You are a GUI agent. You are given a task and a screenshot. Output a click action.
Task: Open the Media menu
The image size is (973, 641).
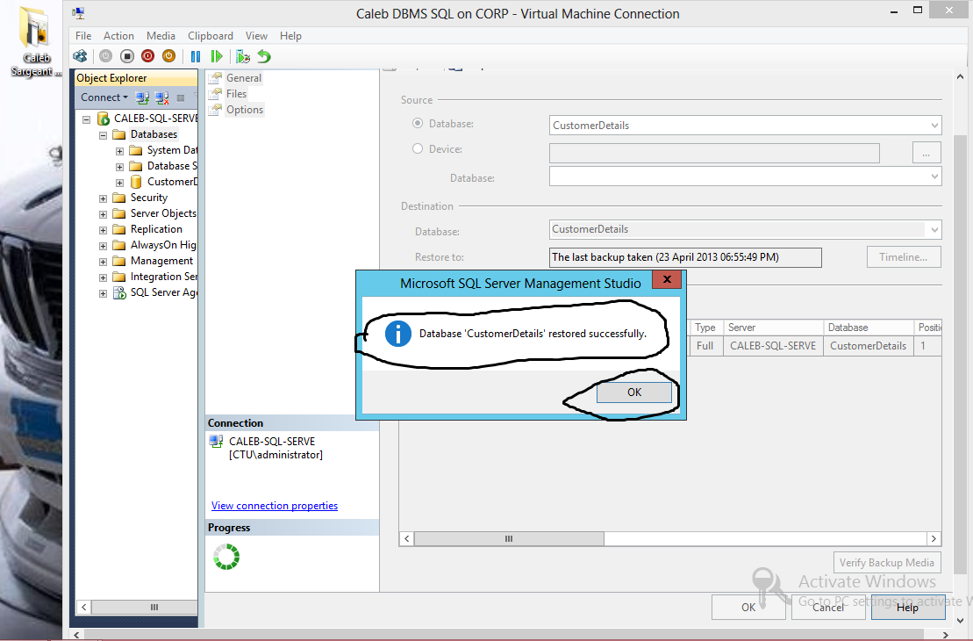pos(161,36)
